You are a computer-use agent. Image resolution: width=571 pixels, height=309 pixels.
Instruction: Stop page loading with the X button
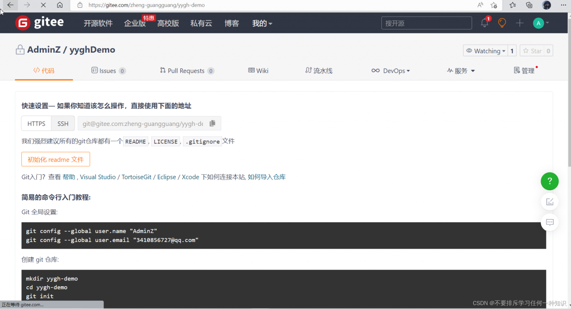(x=43, y=5)
